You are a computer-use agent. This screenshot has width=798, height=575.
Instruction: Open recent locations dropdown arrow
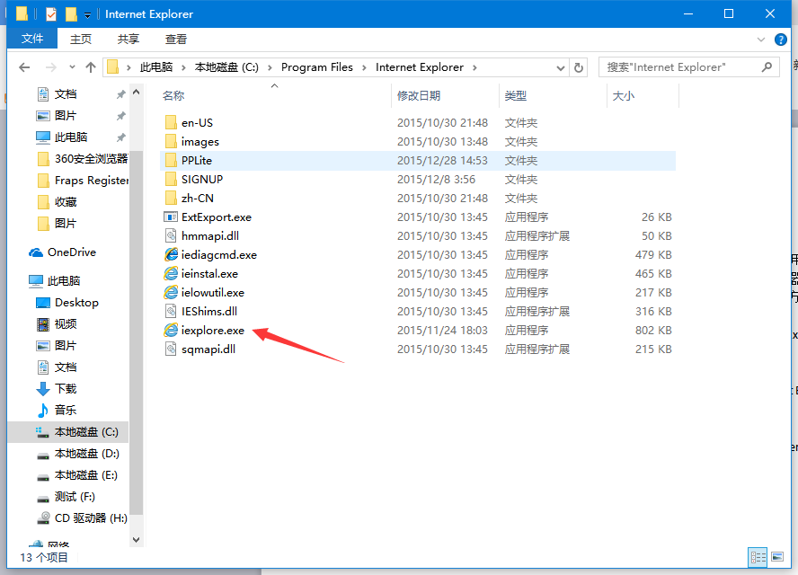(72, 67)
